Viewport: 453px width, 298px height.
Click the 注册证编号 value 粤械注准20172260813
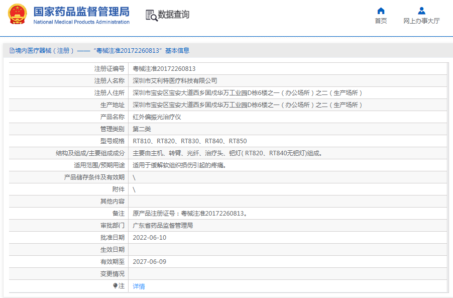click(x=164, y=69)
